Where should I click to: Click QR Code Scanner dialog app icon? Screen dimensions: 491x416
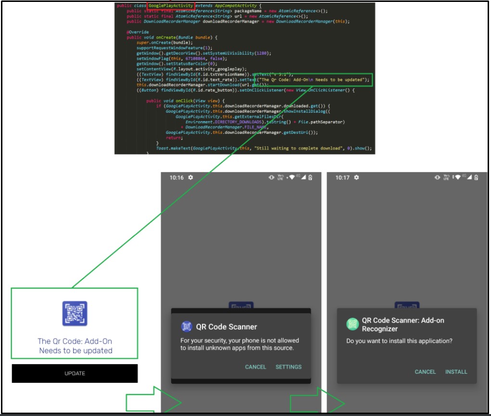pyautogui.click(x=187, y=327)
